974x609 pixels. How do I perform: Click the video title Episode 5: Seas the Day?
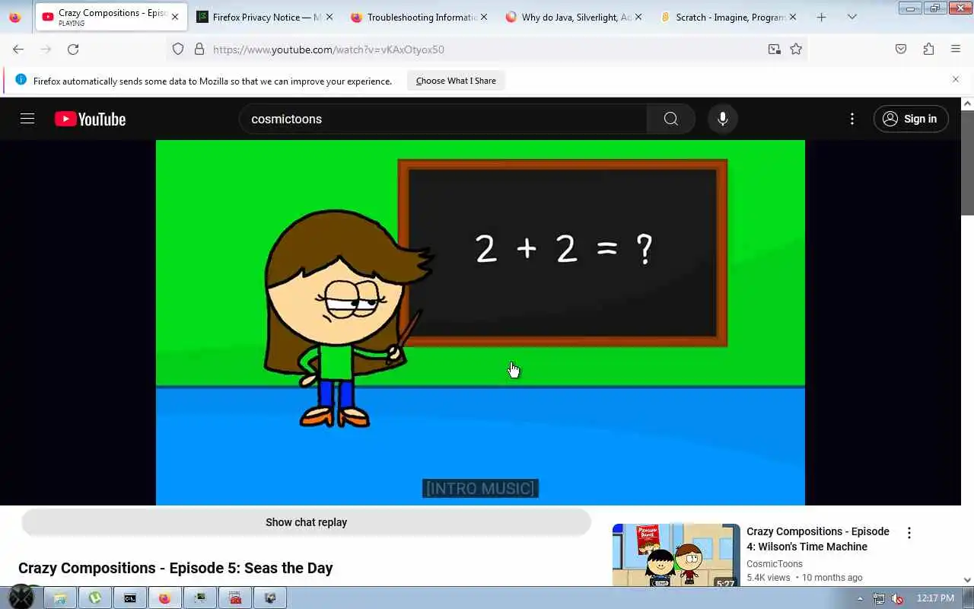point(176,568)
